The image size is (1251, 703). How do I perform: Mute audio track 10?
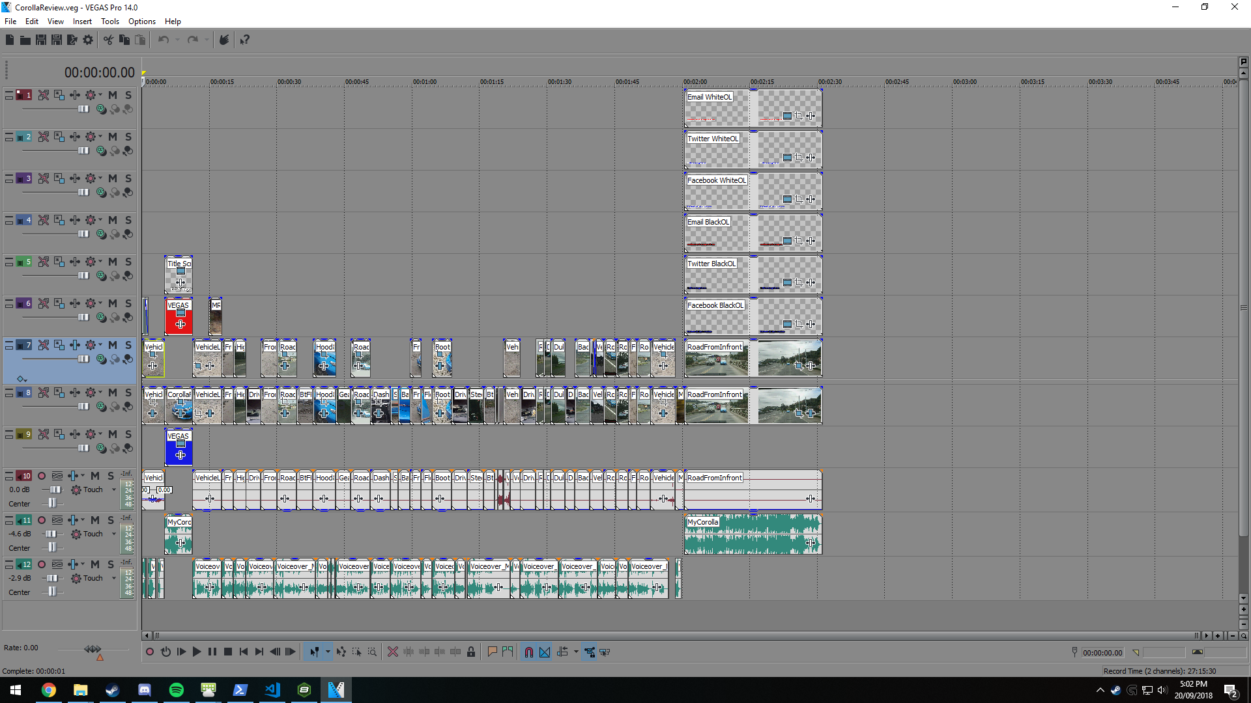pyautogui.click(x=95, y=476)
